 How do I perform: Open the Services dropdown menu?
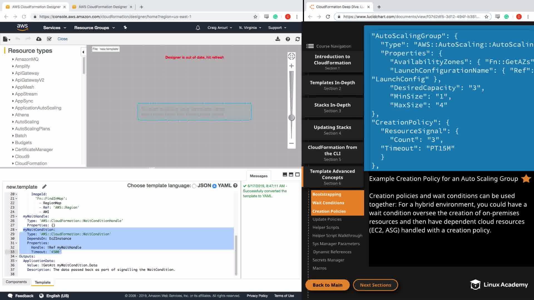click(55, 27)
